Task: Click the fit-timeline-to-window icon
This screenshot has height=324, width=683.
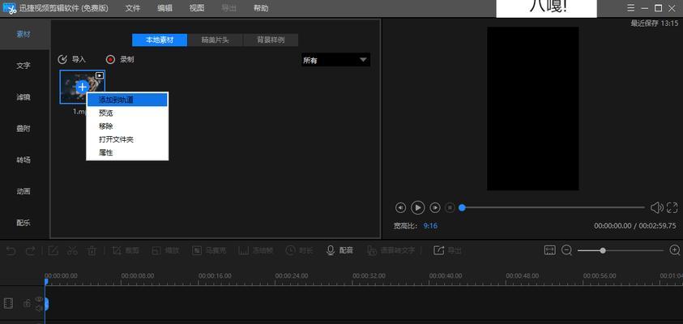Action: pos(550,250)
